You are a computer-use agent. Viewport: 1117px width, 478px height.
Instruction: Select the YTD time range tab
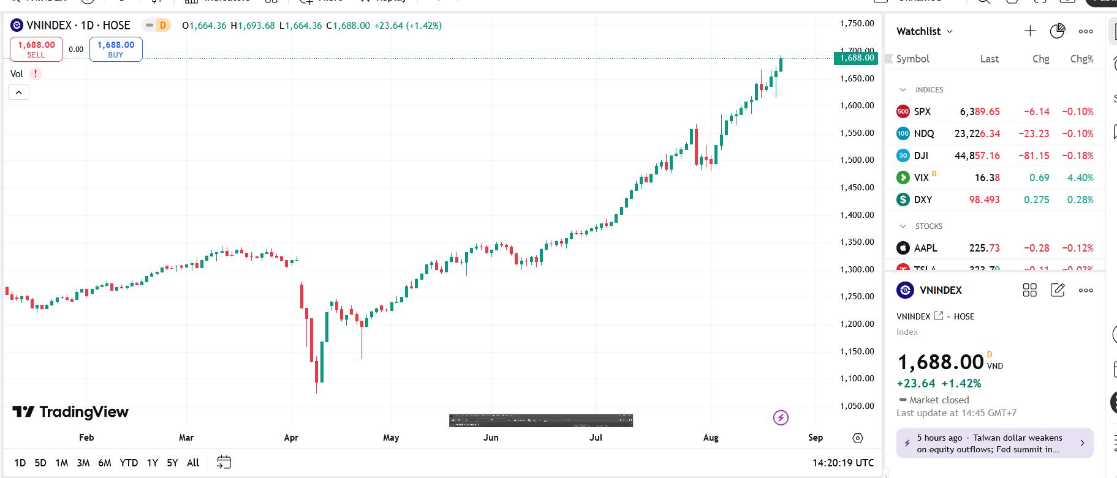(129, 463)
